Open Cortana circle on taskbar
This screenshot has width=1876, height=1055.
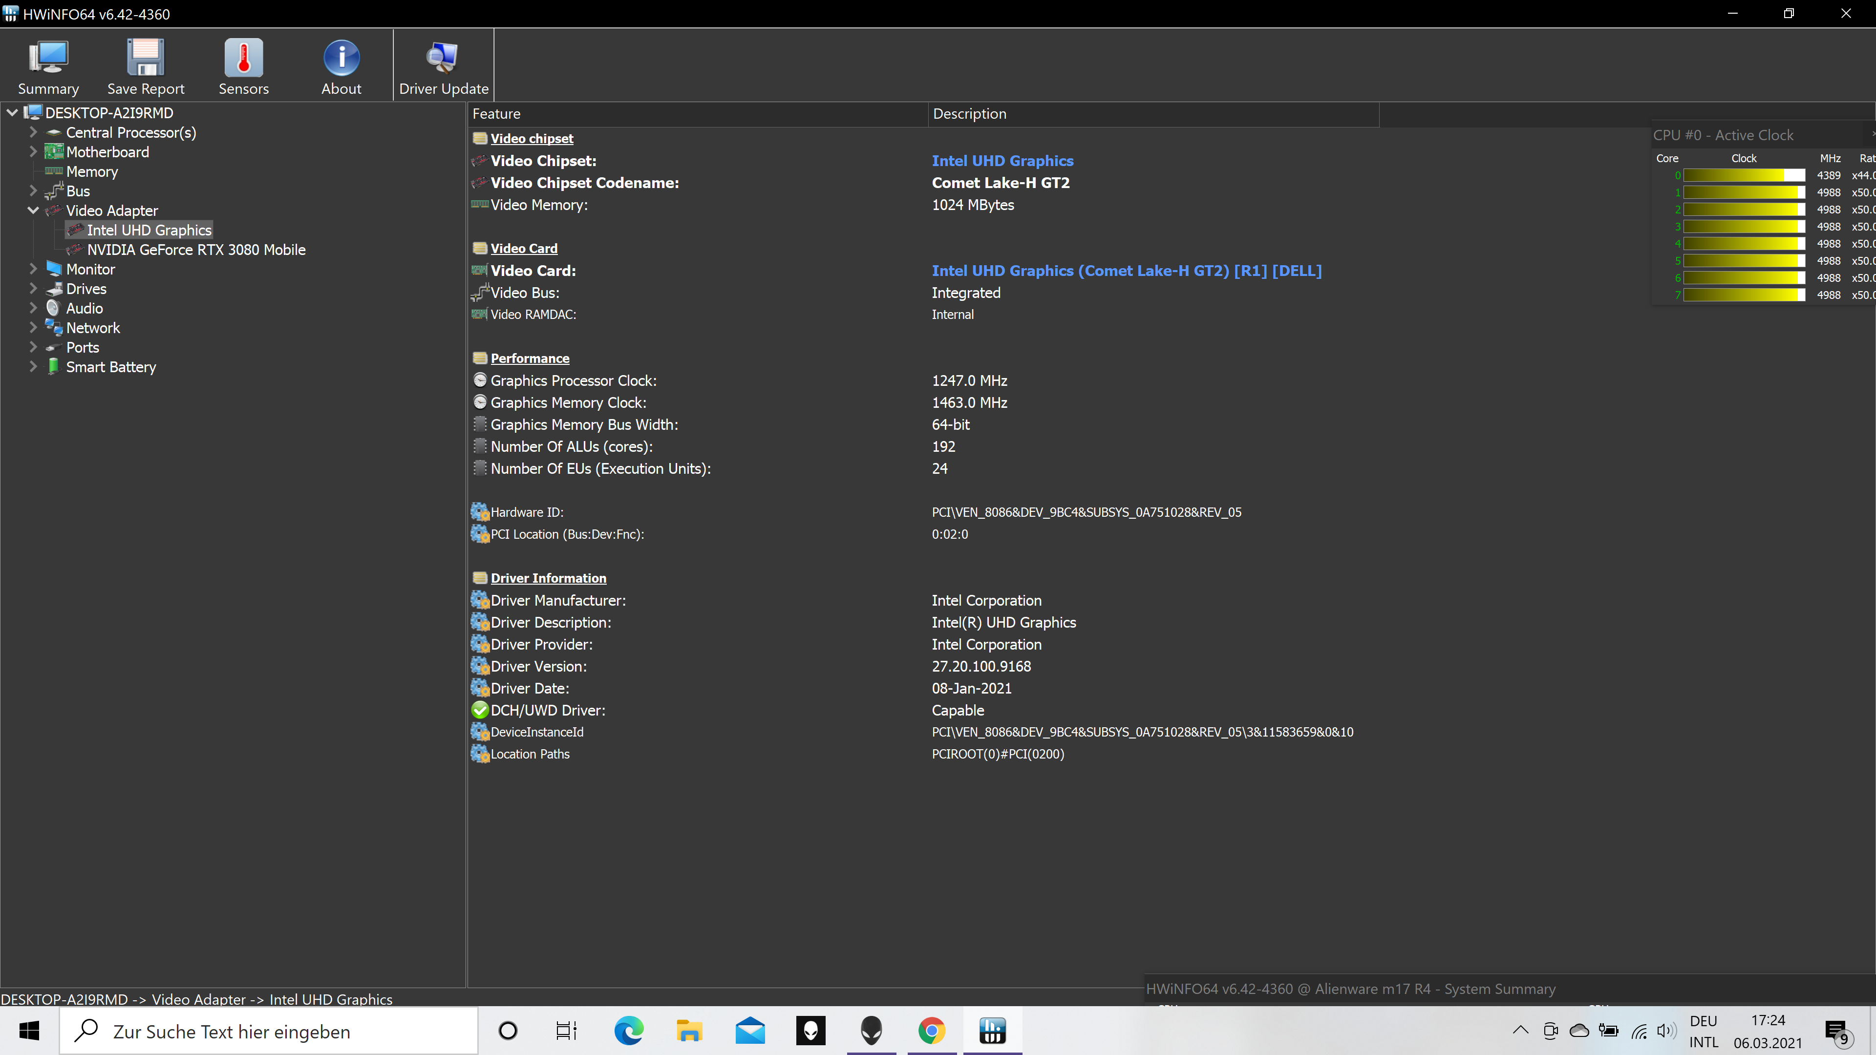click(508, 1031)
